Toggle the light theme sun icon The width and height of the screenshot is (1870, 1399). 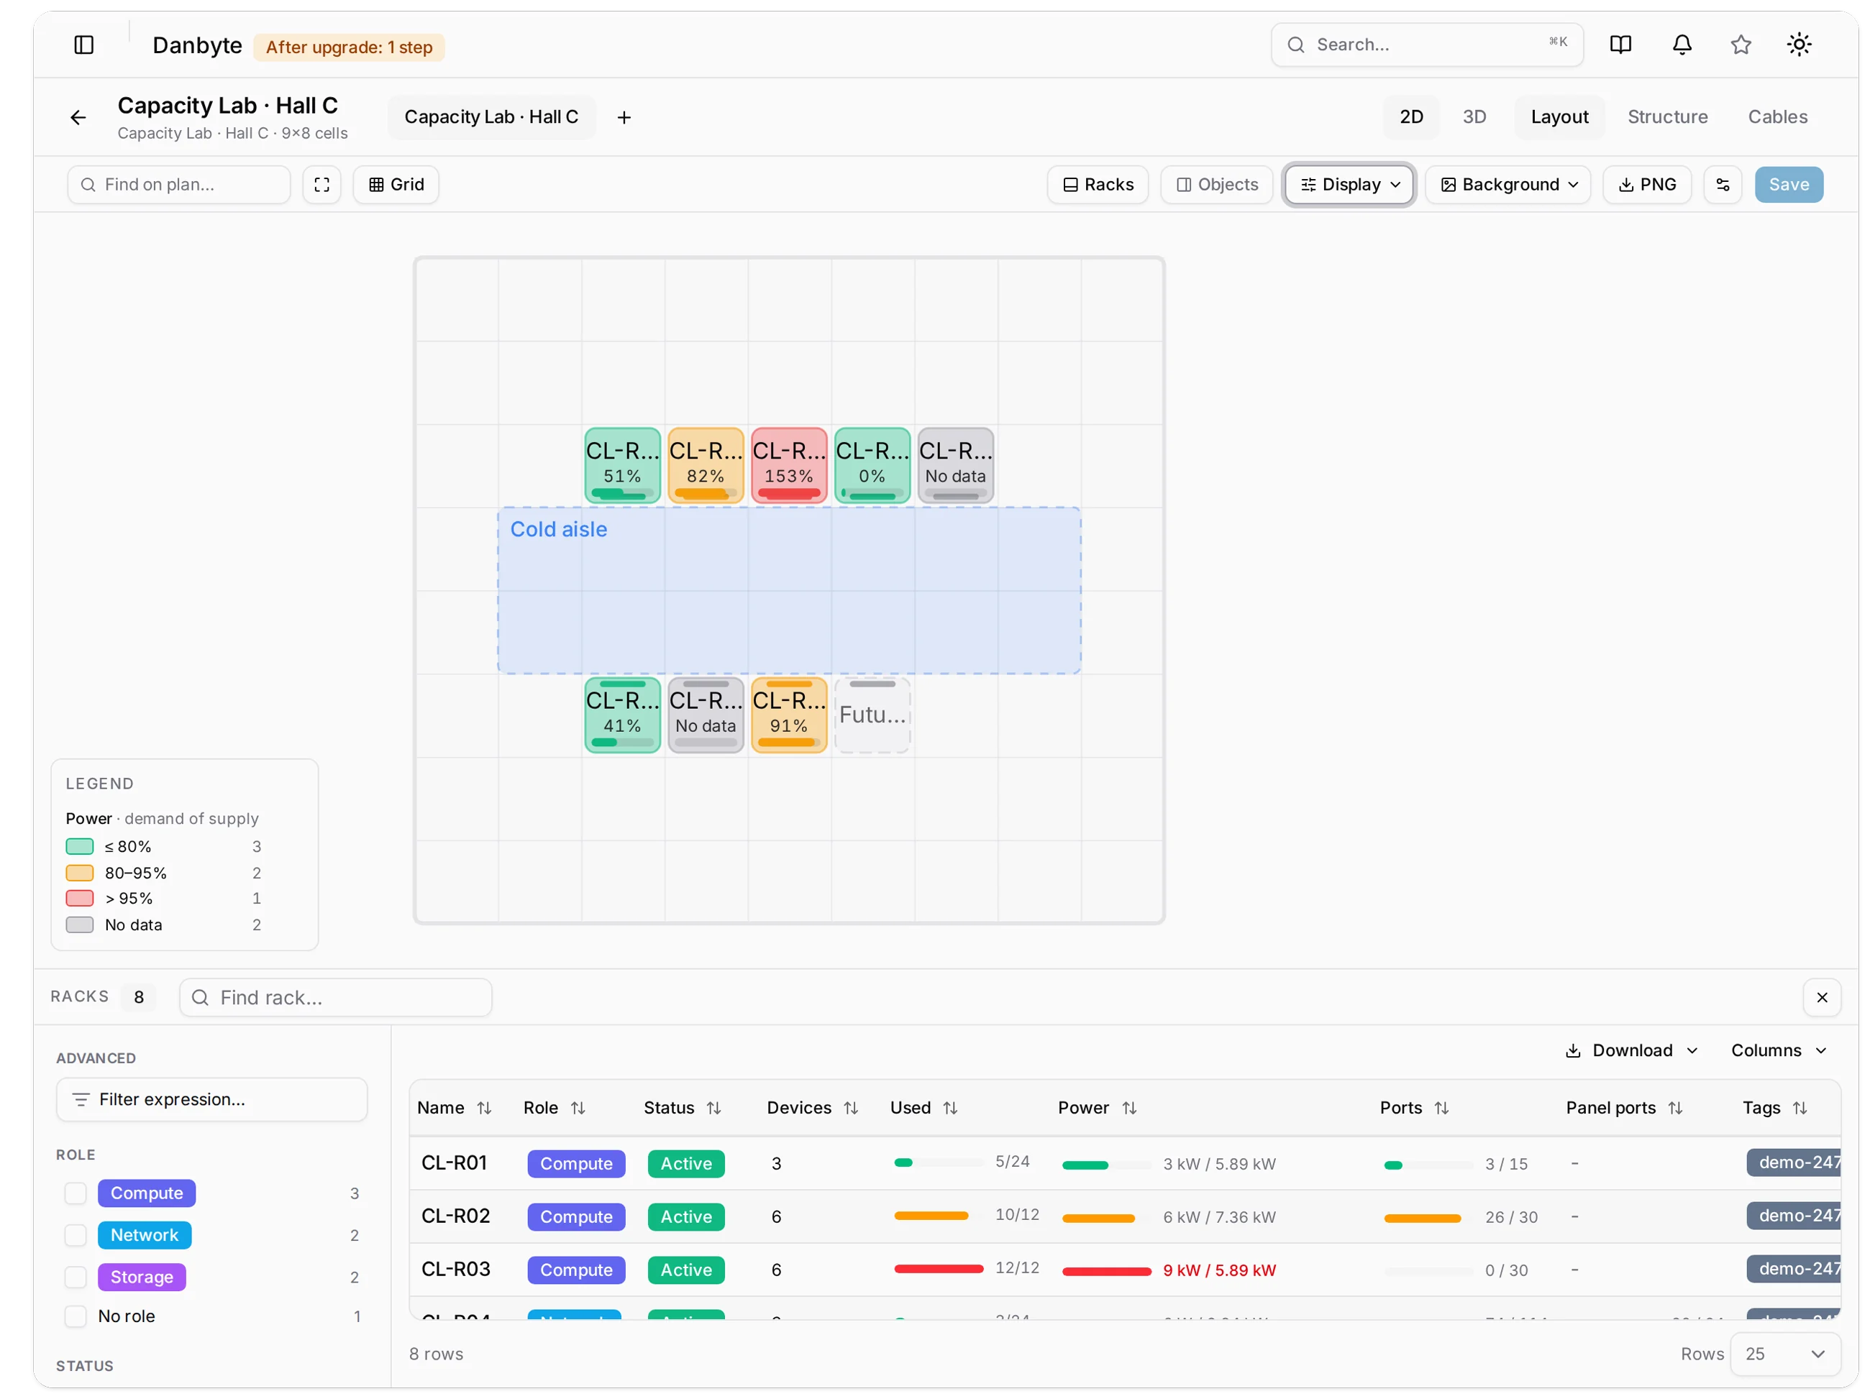[1798, 45]
